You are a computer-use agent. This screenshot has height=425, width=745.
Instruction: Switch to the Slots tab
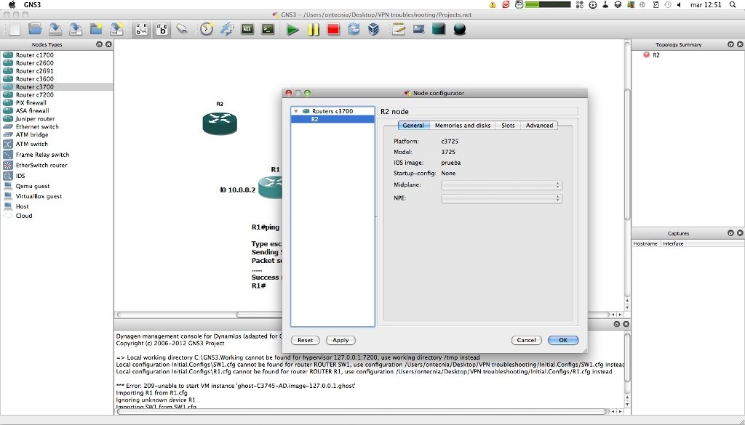[x=508, y=126]
